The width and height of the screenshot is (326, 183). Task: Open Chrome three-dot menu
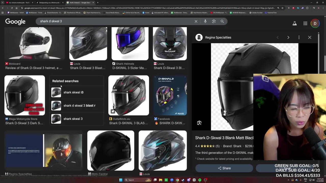pyautogui.click(x=323, y=8)
